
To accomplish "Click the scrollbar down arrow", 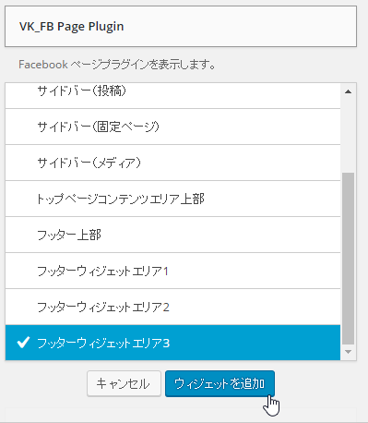I will (x=348, y=352).
